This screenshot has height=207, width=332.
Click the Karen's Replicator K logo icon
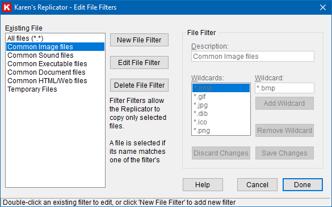click(x=7, y=7)
